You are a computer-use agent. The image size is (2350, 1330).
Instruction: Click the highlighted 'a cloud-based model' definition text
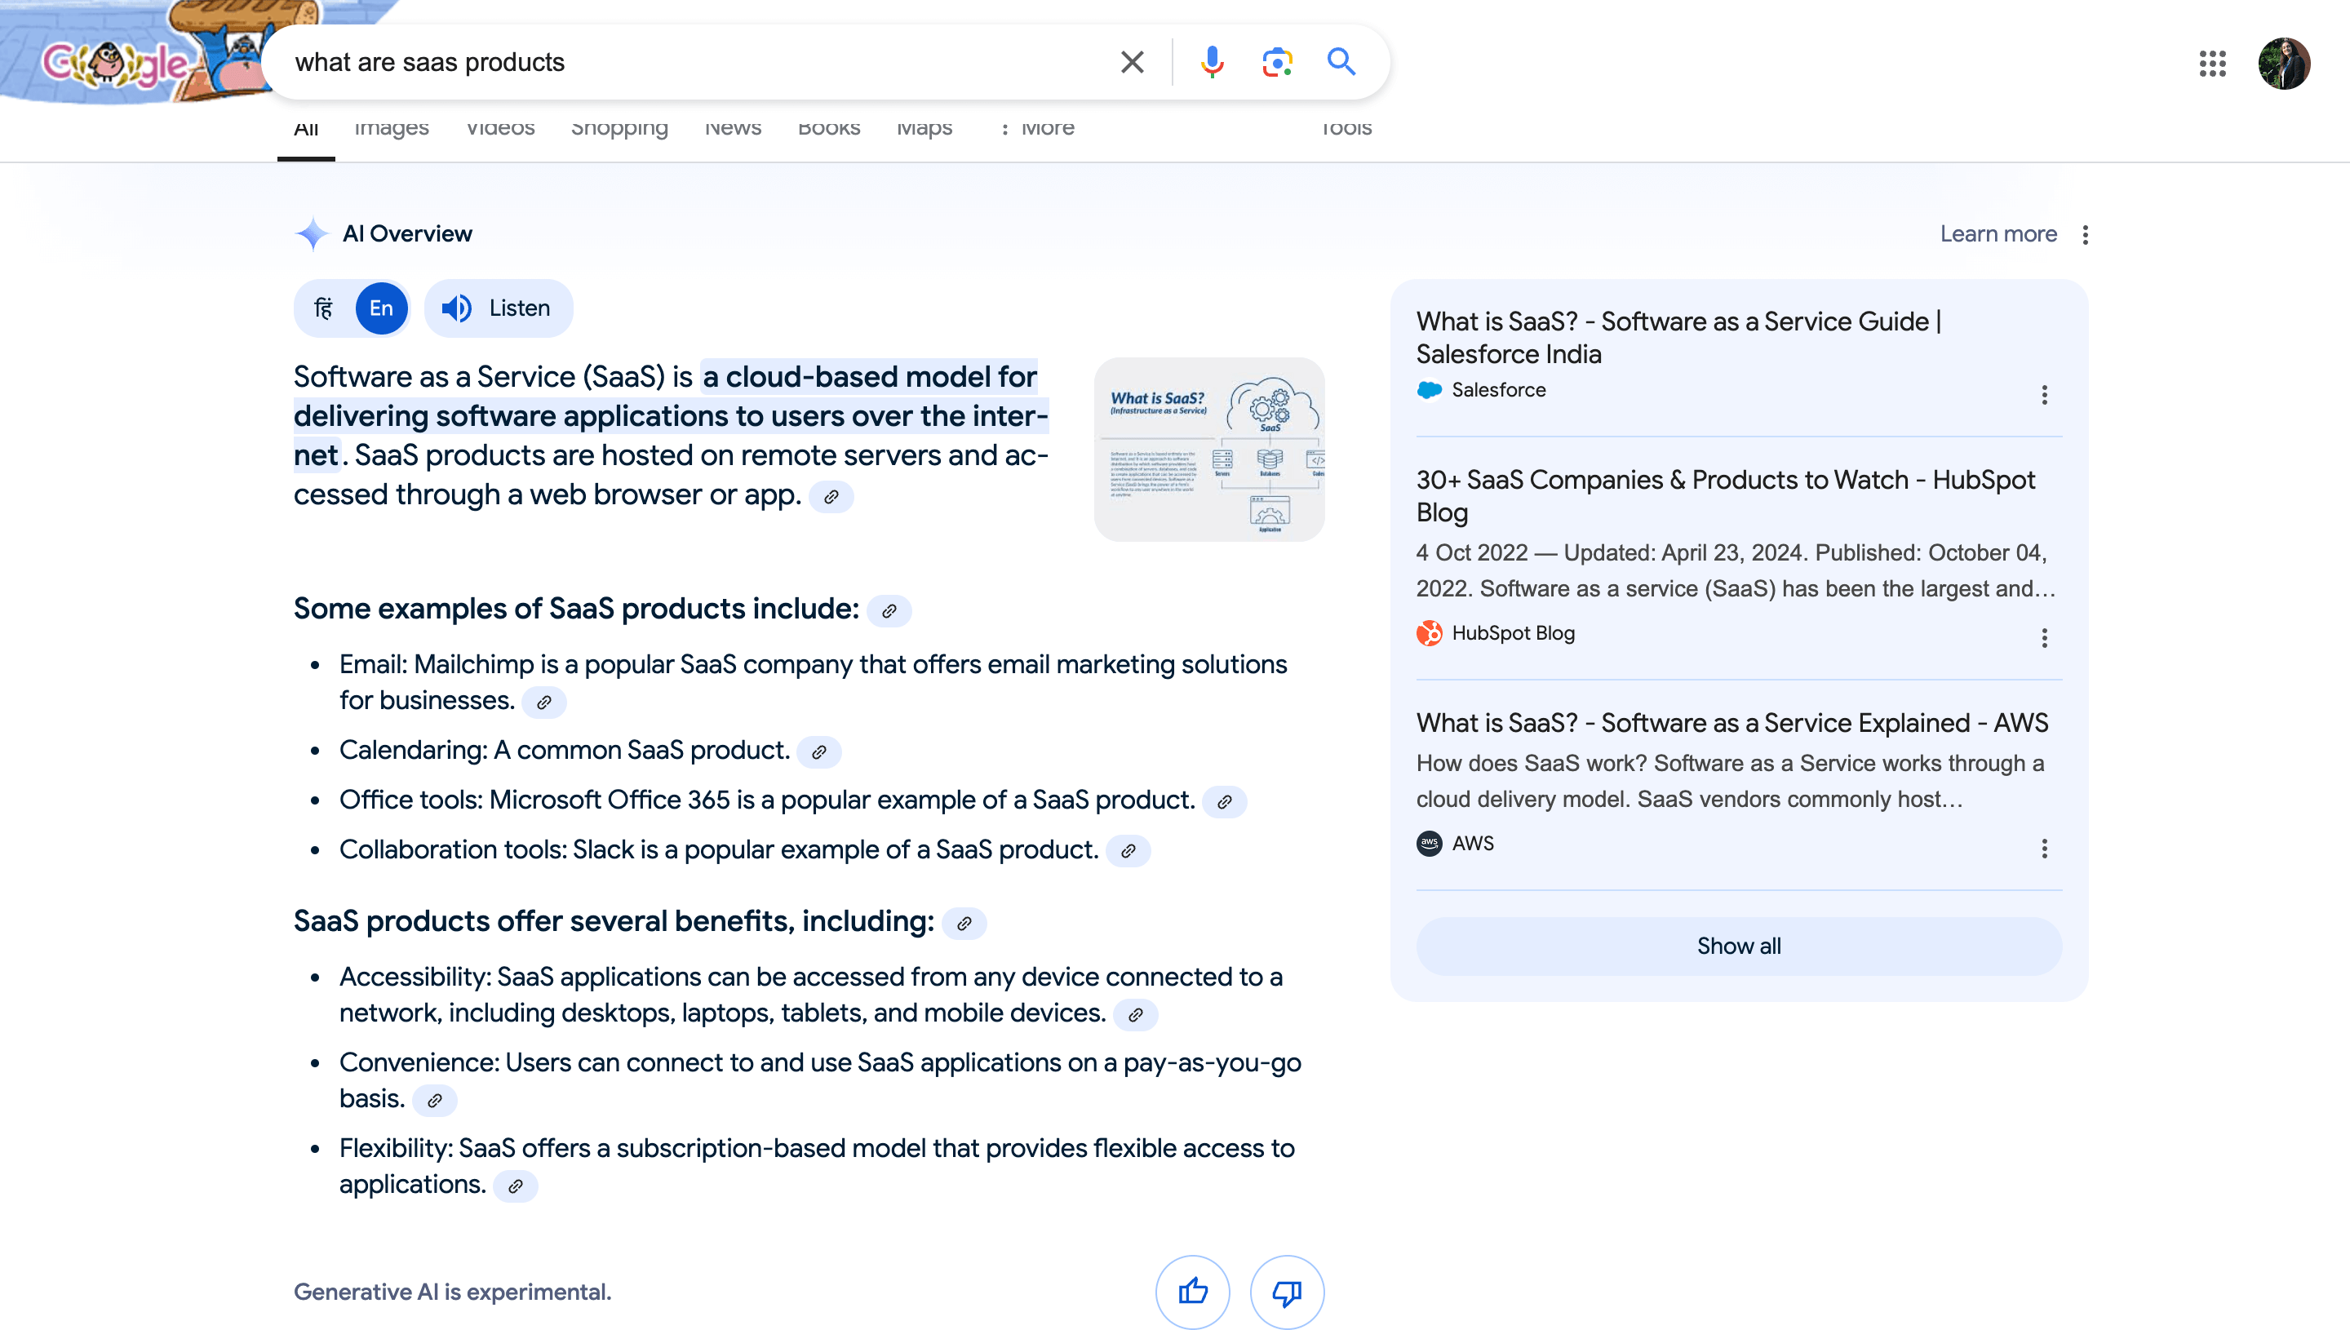pyautogui.click(x=672, y=415)
